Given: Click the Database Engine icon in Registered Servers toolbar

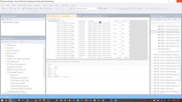Looking at the screenshot, I should pyautogui.click(x=3, y=19).
